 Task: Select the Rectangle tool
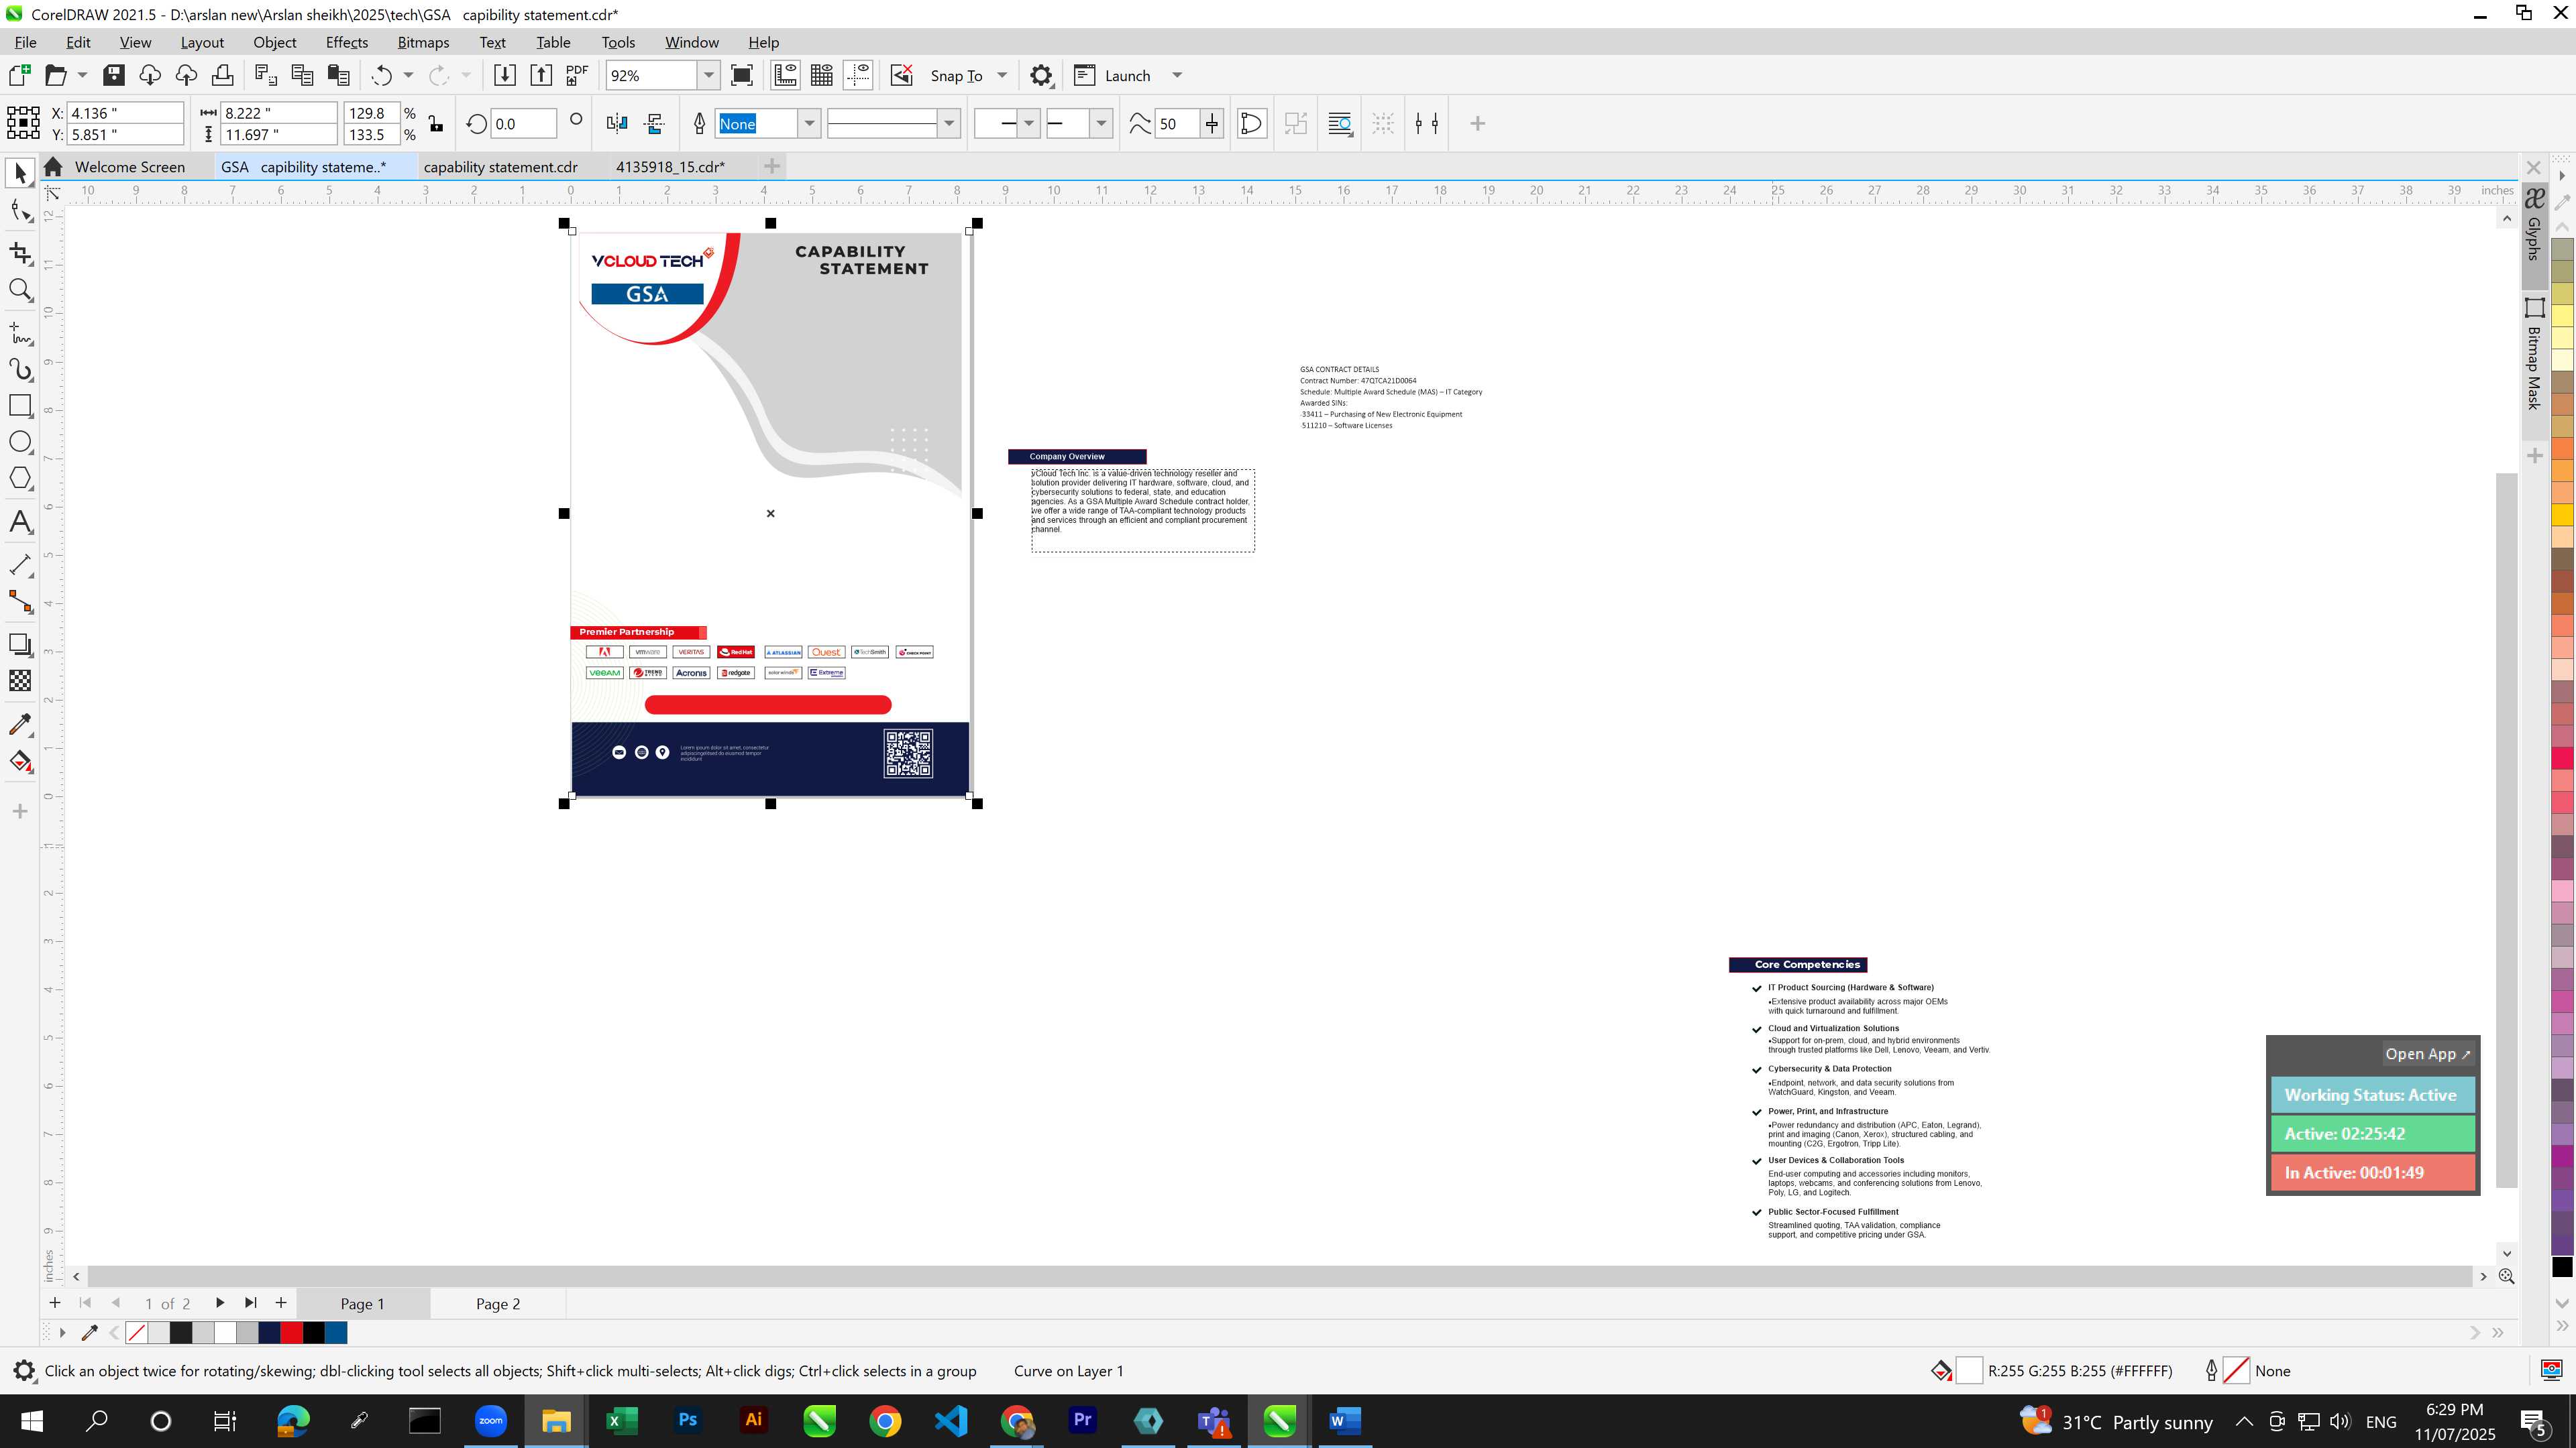click(20, 406)
